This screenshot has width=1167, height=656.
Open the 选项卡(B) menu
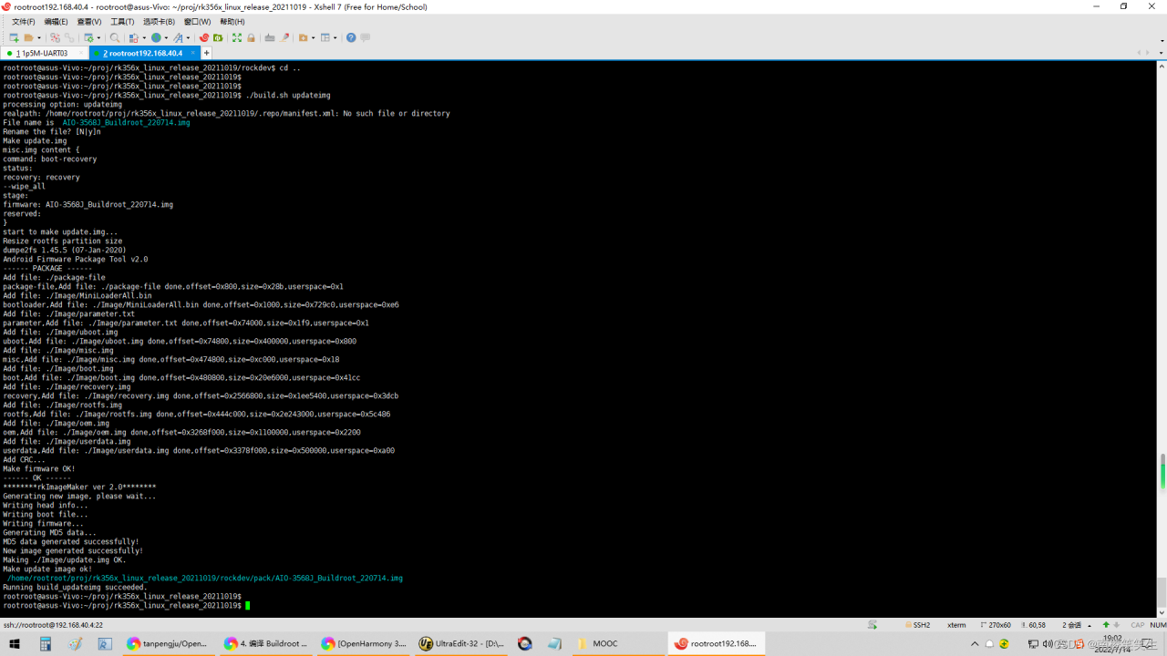click(159, 22)
